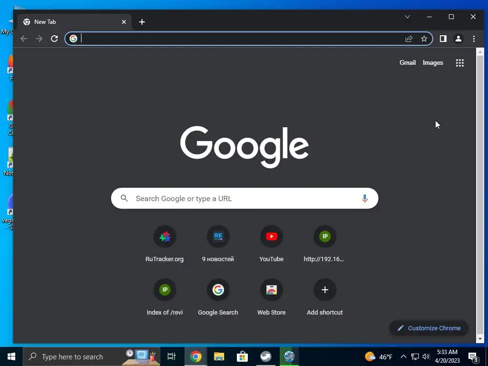Open the Gmail link
488x366 pixels.
[x=407, y=62]
